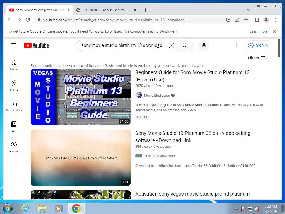Open the YouTube hamburger guide menu
The image size is (285, 214).
click(x=14, y=45)
